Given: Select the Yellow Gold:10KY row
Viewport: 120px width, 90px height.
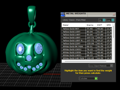Looking at the screenshot, I should tap(87, 32).
